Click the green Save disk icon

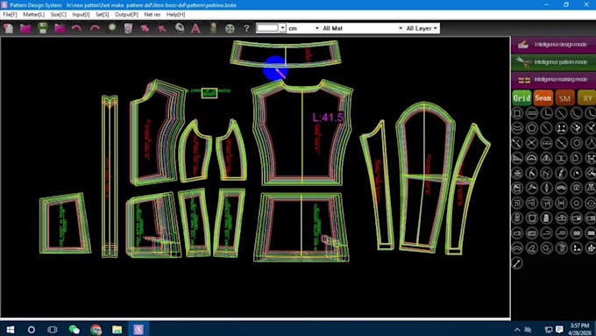pyautogui.click(x=43, y=28)
